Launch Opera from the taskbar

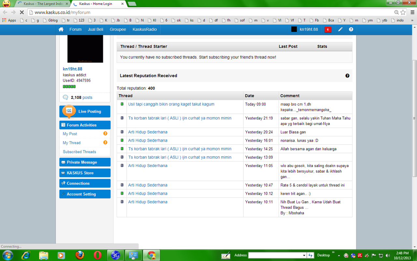pos(97,255)
